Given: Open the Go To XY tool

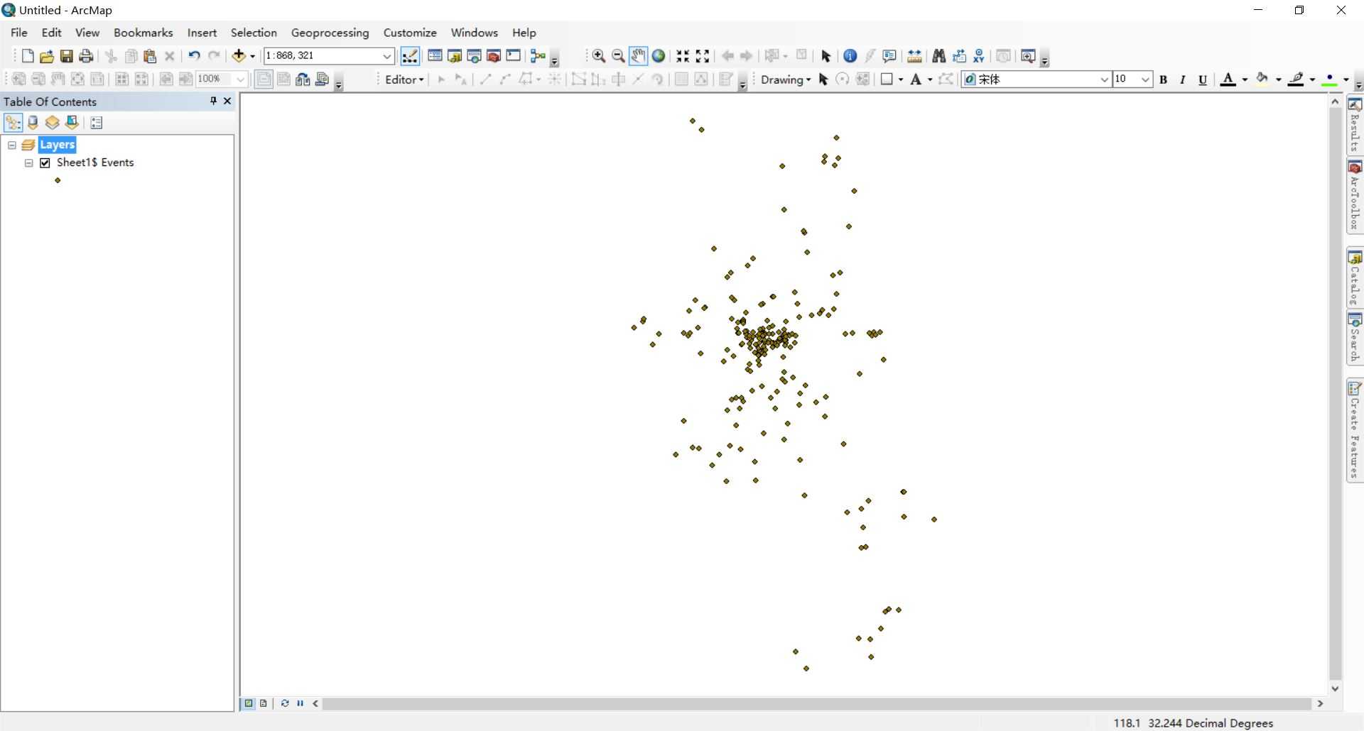Looking at the screenshot, I should click(979, 56).
